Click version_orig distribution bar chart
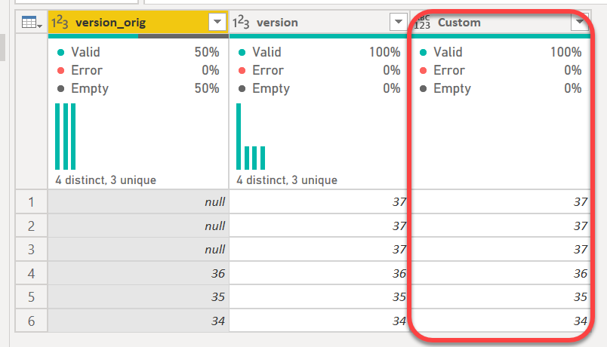This screenshot has height=347, width=607. coord(66,137)
